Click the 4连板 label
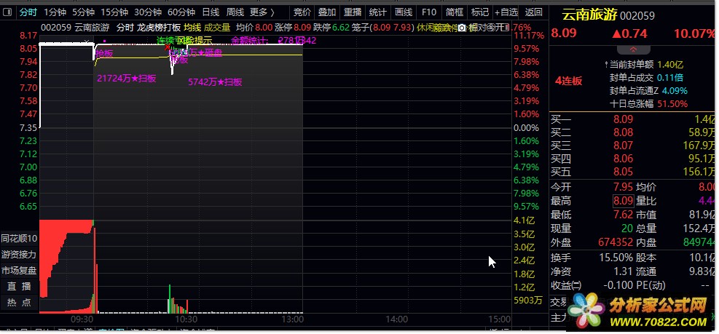The width and height of the screenshot is (719, 334). point(569,81)
